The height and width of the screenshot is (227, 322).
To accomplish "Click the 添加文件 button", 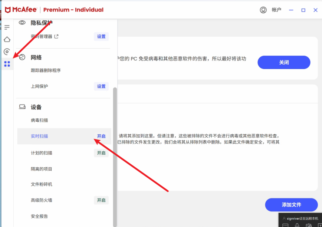I will coord(291,205).
